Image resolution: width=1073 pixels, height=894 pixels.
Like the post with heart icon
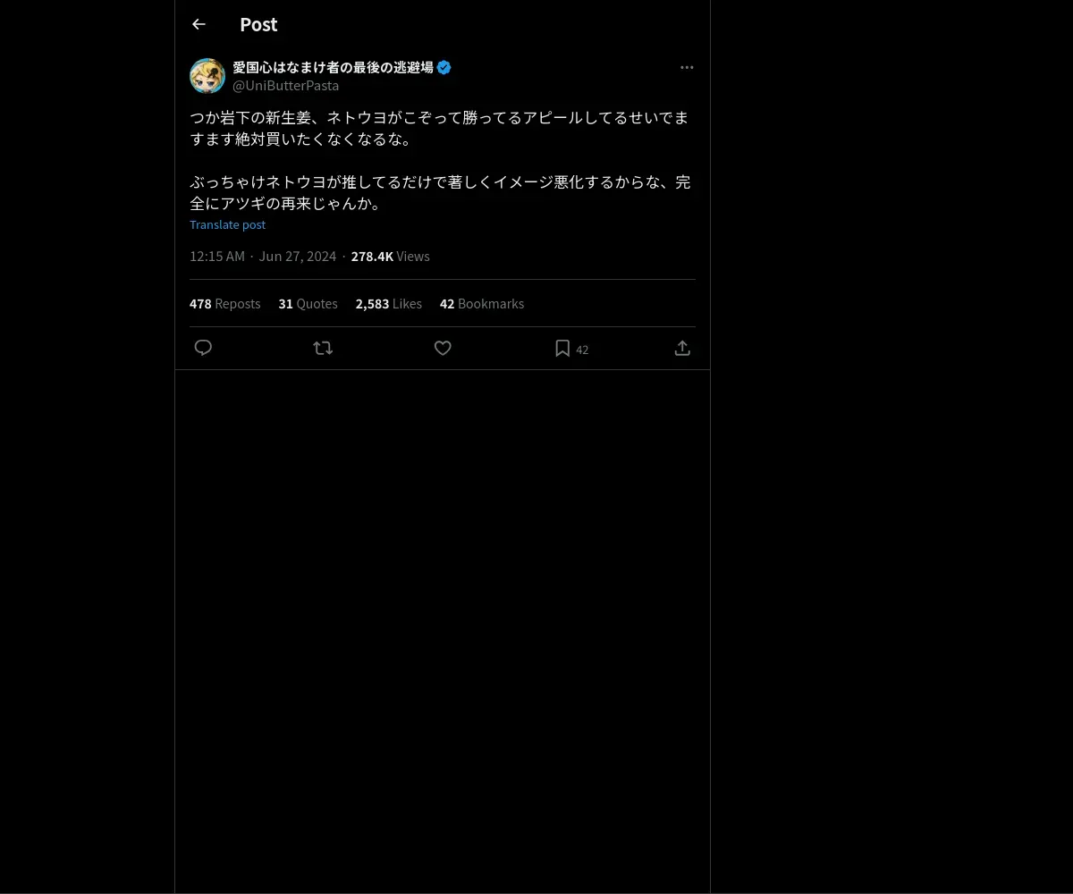tap(443, 348)
